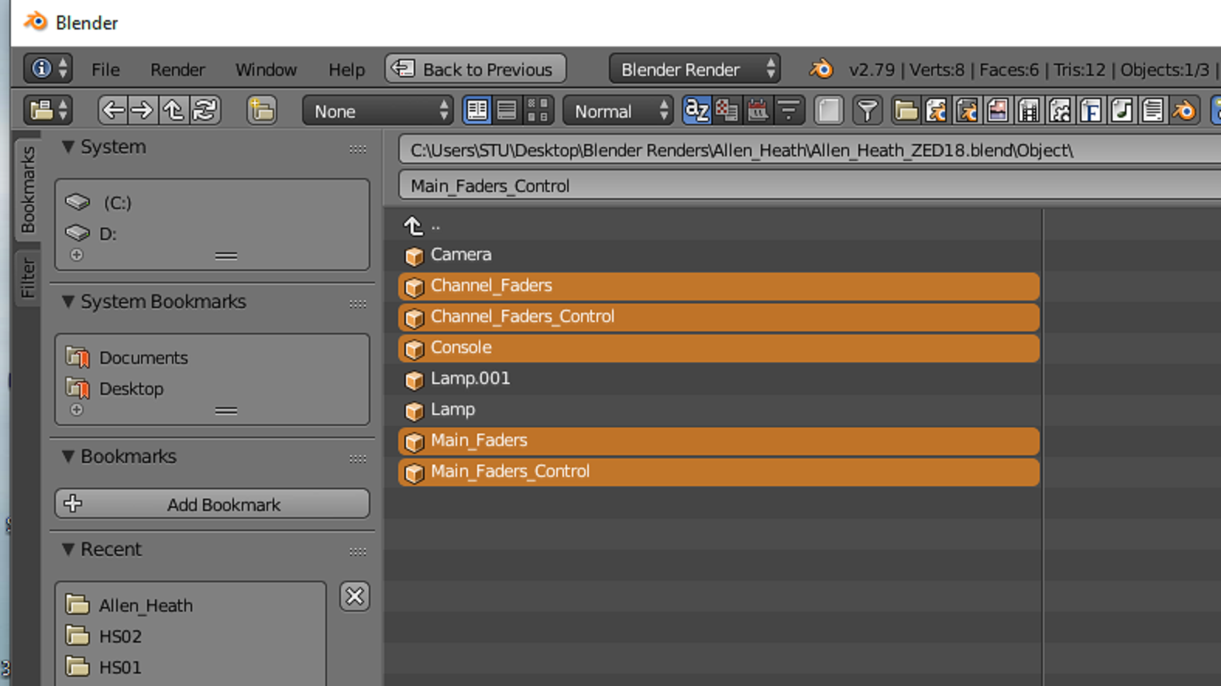The image size is (1221, 686).
Task: Filter to show text files
Action: point(1153,111)
